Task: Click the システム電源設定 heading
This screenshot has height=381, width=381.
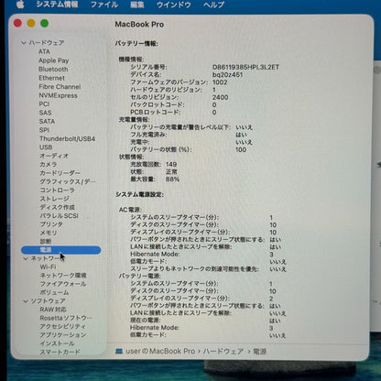Action: 139,194
